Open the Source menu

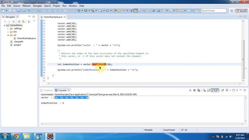click(x=17, y=6)
